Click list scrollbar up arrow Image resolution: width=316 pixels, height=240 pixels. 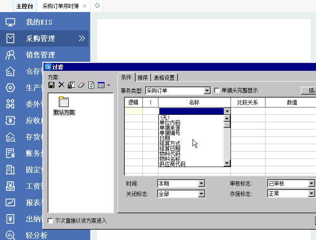point(227,118)
